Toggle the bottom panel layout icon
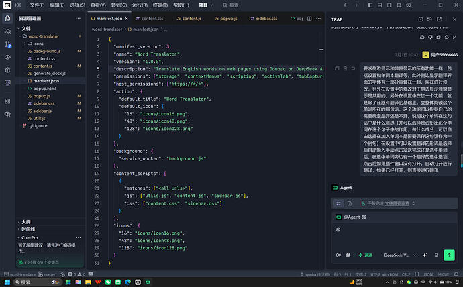Screen dimensions: 463x287 tap(380, 5)
